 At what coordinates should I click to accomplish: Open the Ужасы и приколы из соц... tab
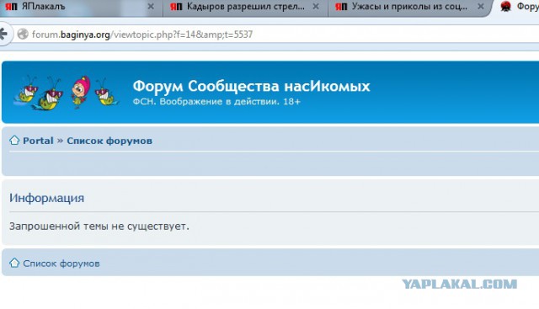tap(410, 7)
